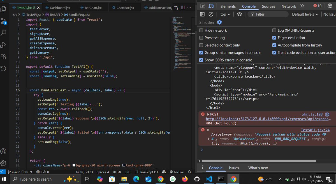Toggle the DevTools device toolbar
Screen dimensions: 336x184
pos(211,6)
